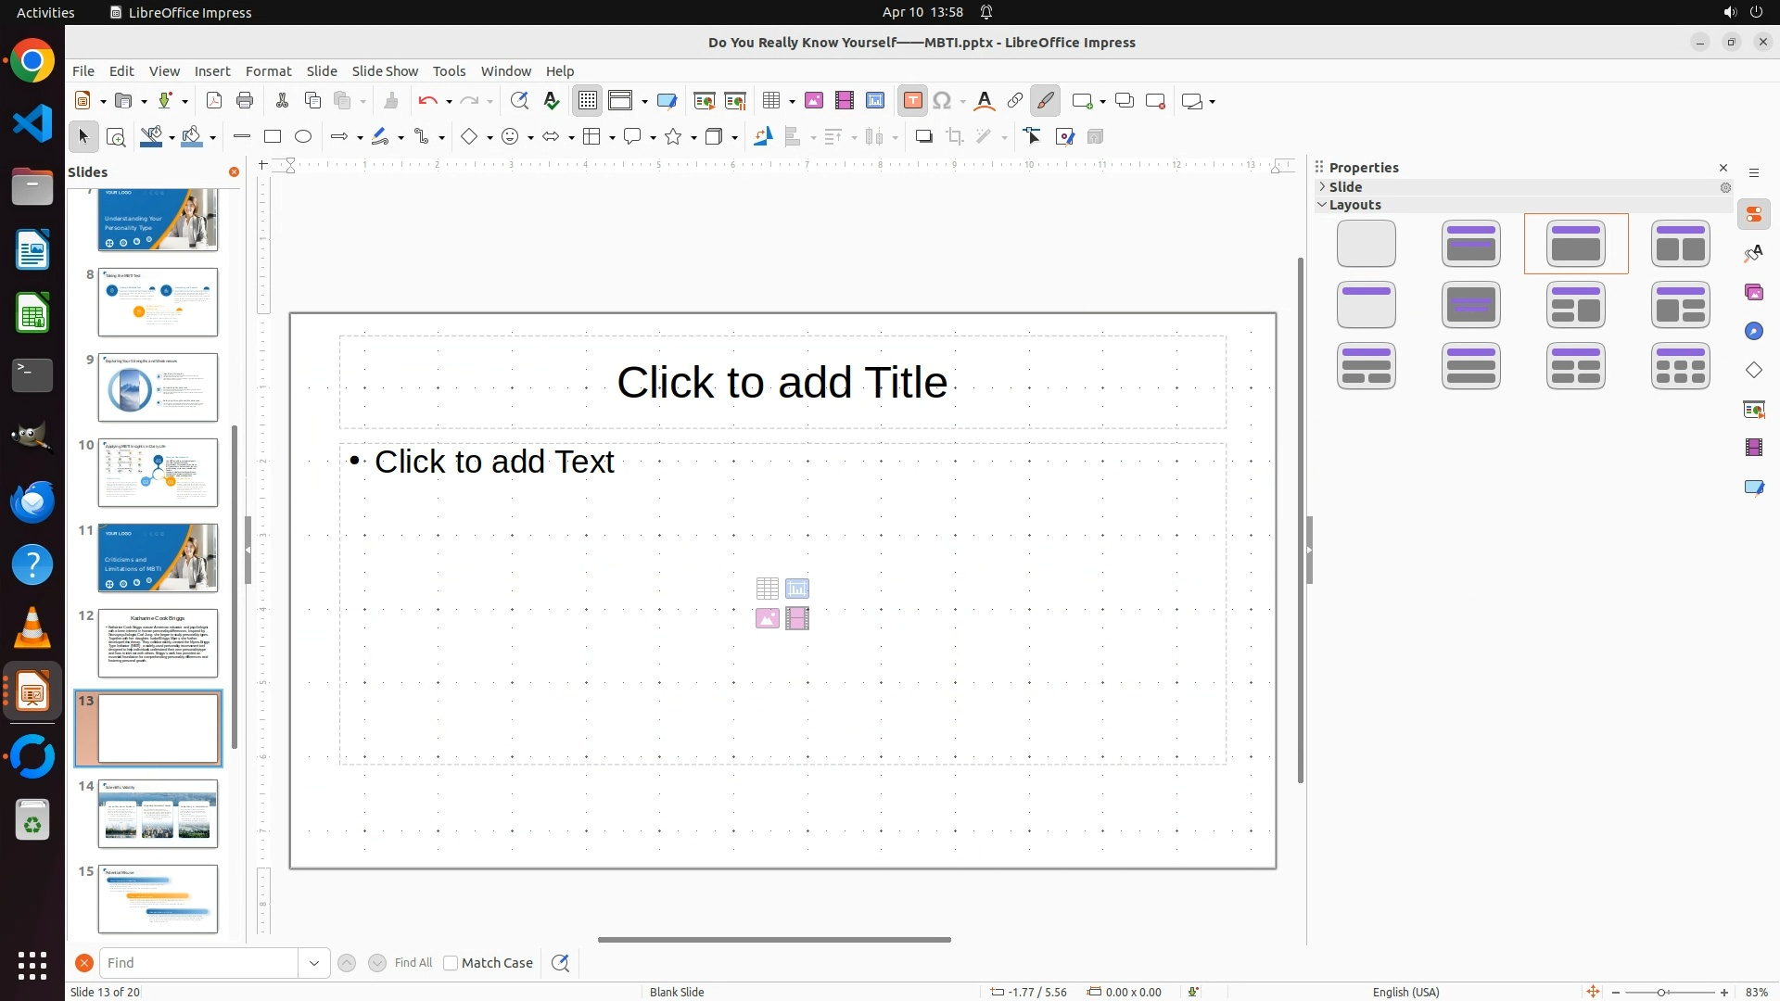Click the Crop Image tool icon
The height and width of the screenshot is (1001, 1780).
pos(955,137)
